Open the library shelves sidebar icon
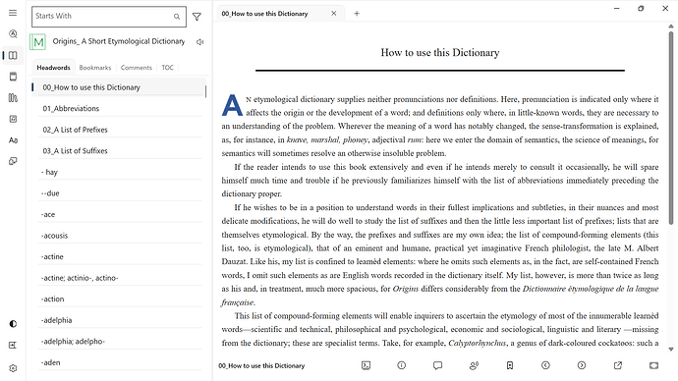This screenshot has width=678, height=381. point(13,97)
